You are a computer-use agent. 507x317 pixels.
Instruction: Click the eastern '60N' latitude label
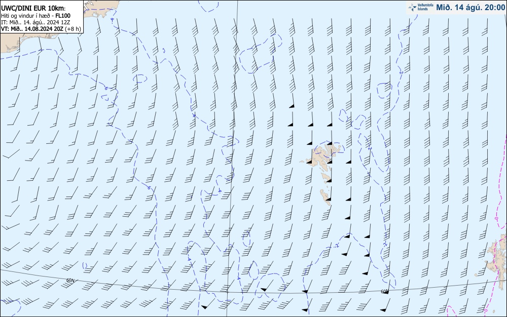384,292
